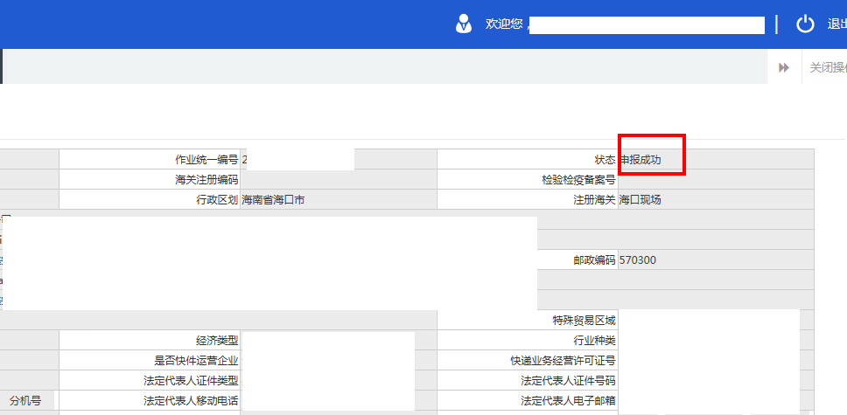847x415 pixels.
Task: Click the 退出 logout link
Action: (x=836, y=24)
